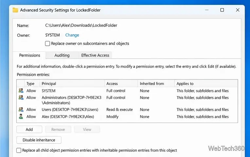Click the View button
The height and width of the screenshot is (157, 250).
[x=87, y=130]
